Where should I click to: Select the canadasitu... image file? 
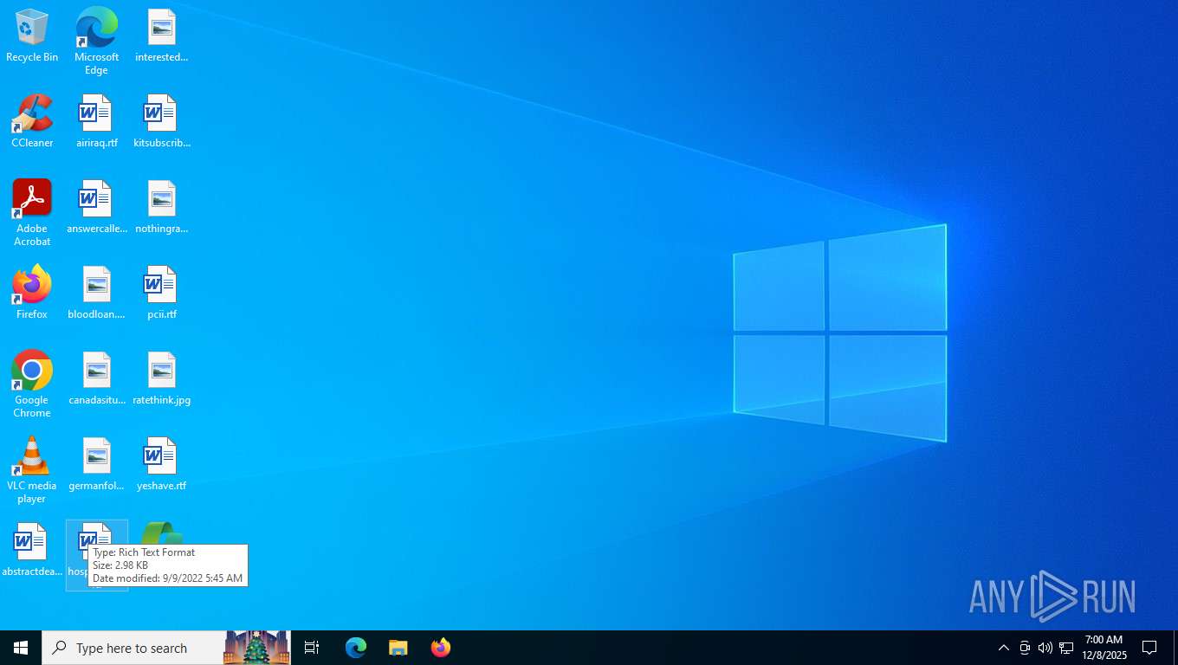click(x=96, y=378)
